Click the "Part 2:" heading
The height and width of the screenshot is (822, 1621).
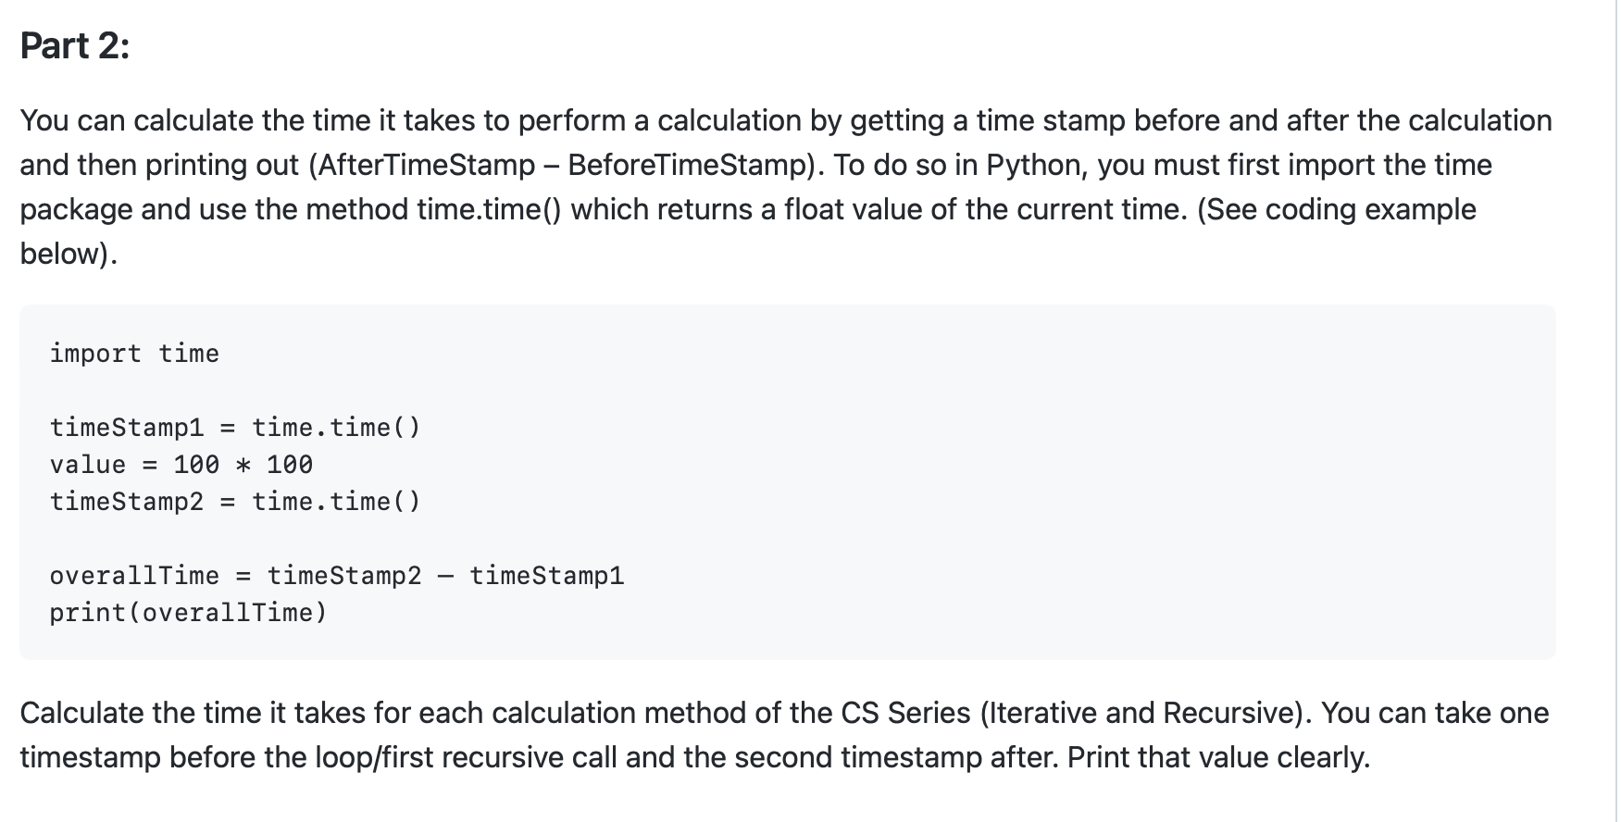75,45
